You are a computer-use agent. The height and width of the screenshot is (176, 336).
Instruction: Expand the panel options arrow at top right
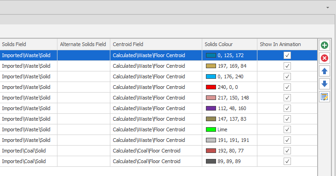coord(328,7)
